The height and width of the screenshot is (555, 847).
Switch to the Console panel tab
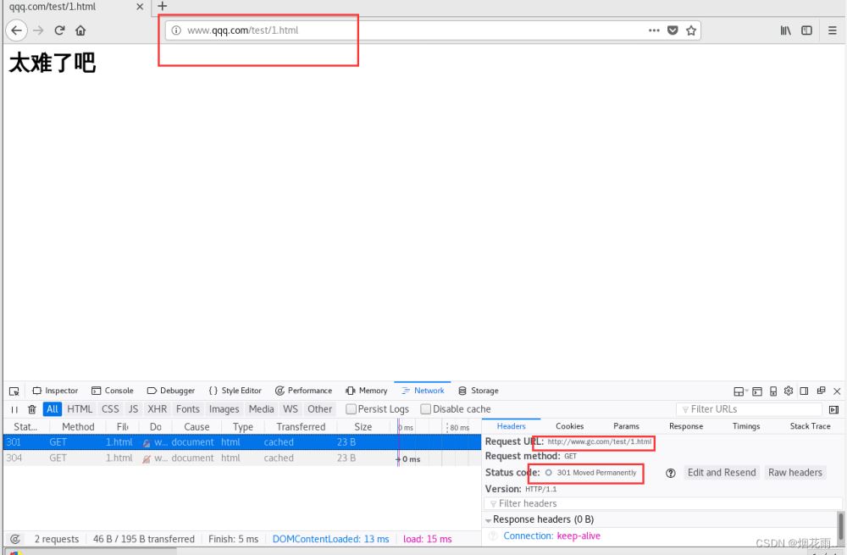tap(113, 391)
